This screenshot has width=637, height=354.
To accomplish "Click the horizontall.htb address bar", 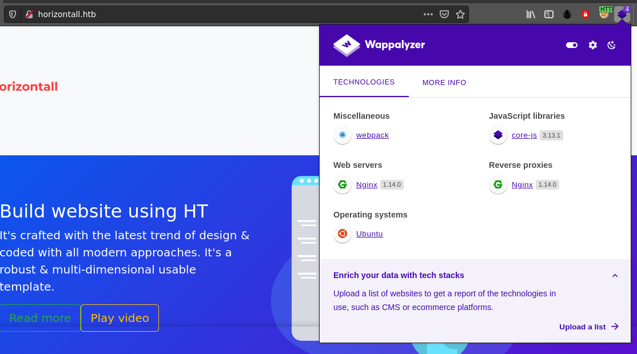I will coord(229,14).
